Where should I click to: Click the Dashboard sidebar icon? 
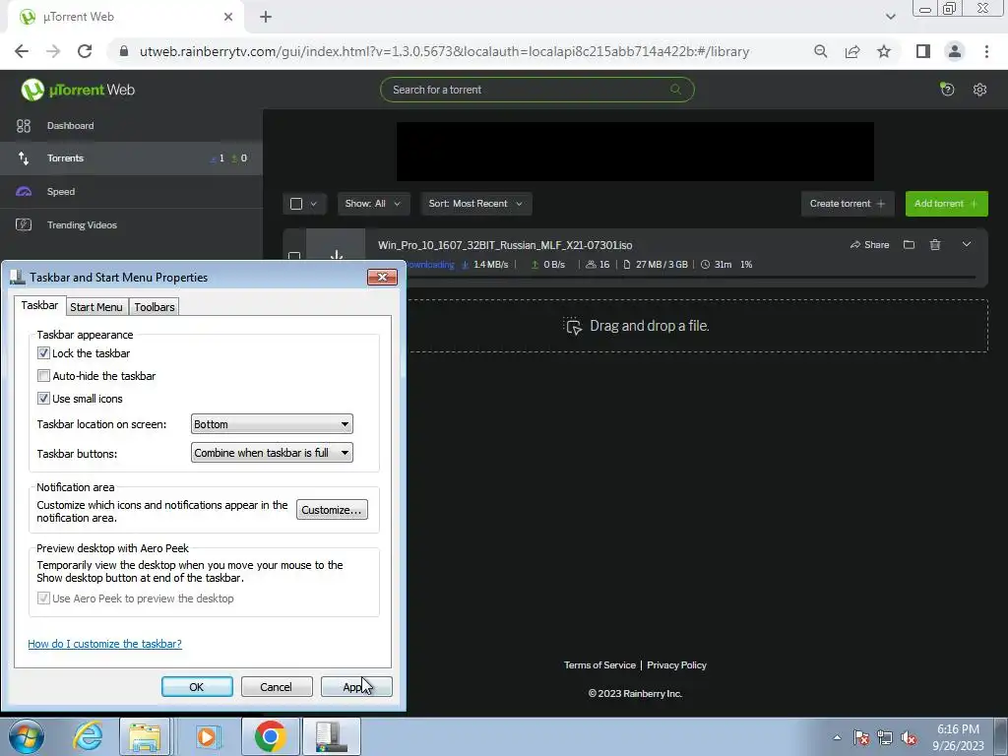point(24,126)
